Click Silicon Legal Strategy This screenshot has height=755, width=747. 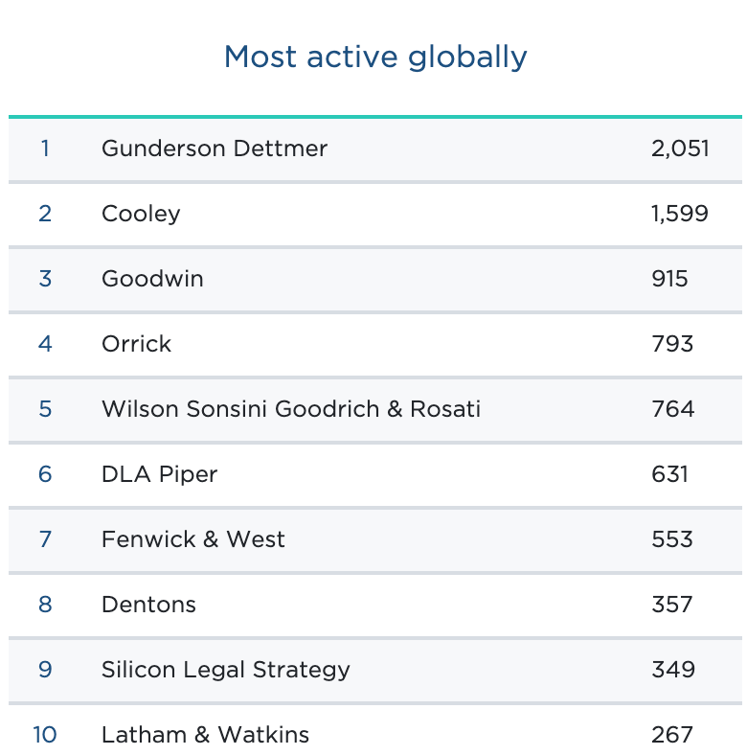pos(226,670)
